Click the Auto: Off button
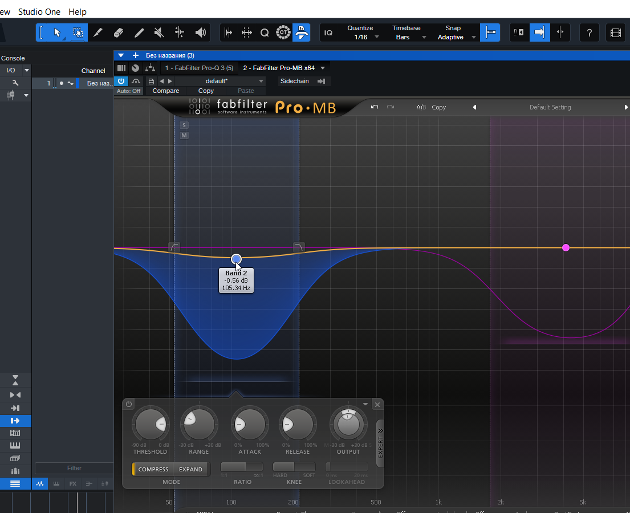The image size is (630, 513). coord(129,91)
